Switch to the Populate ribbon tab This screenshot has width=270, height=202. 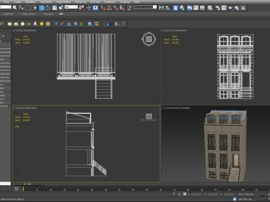click(x=48, y=14)
